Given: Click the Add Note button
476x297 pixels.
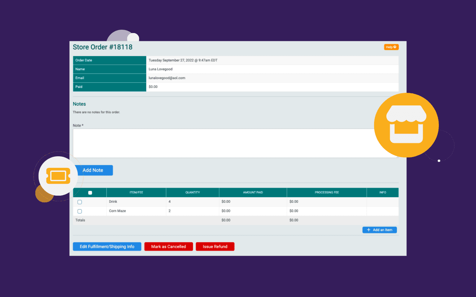Looking at the screenshot, I should pyautogui.click(x=94, y=170).
